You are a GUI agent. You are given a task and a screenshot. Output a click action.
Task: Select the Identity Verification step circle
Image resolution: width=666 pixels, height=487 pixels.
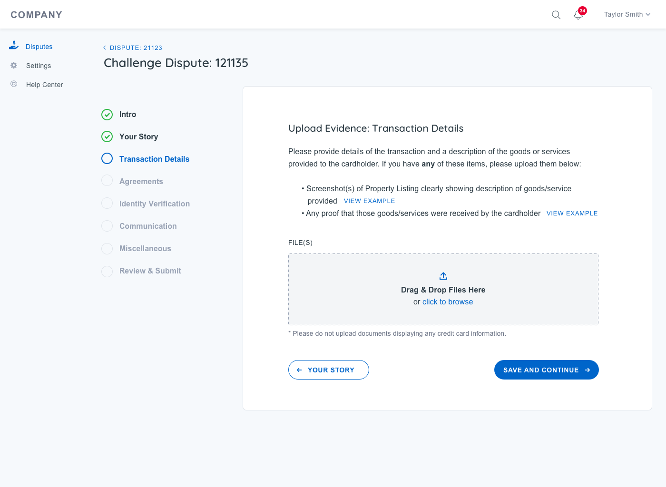[107, 204]
